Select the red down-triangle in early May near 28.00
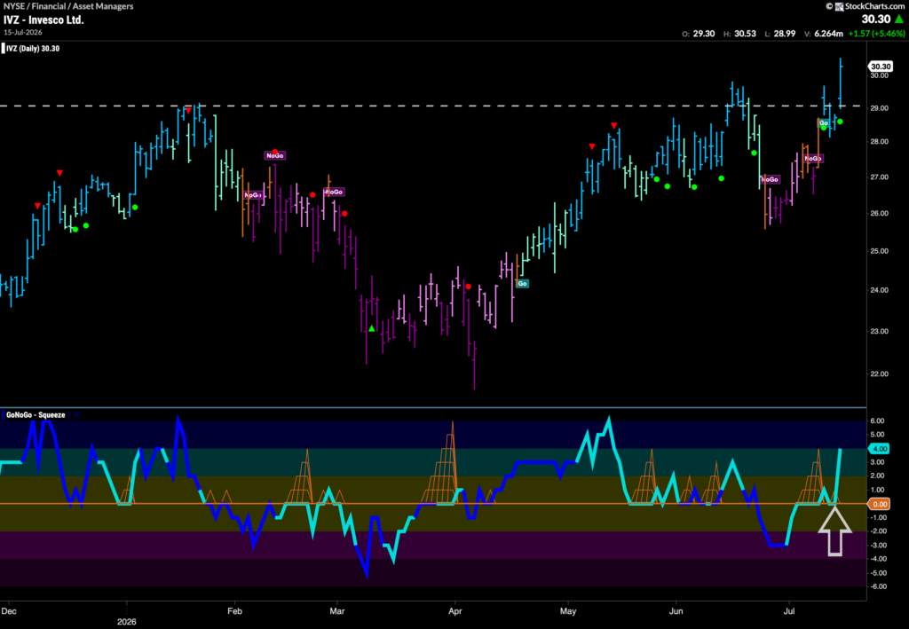Screen dimensions: 909x629 click(592, 146)
